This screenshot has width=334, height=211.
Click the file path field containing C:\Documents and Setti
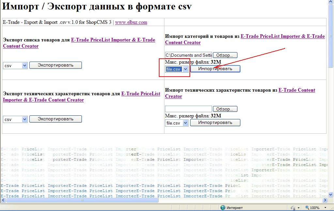click(x=189, y=55)
